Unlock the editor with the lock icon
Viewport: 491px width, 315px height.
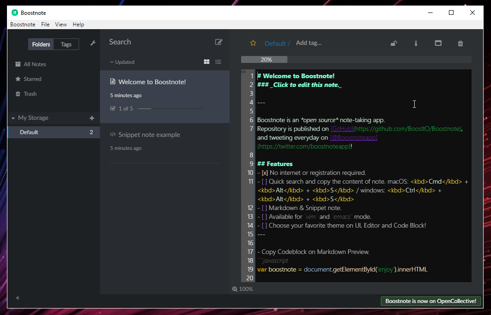pos(394,43)
